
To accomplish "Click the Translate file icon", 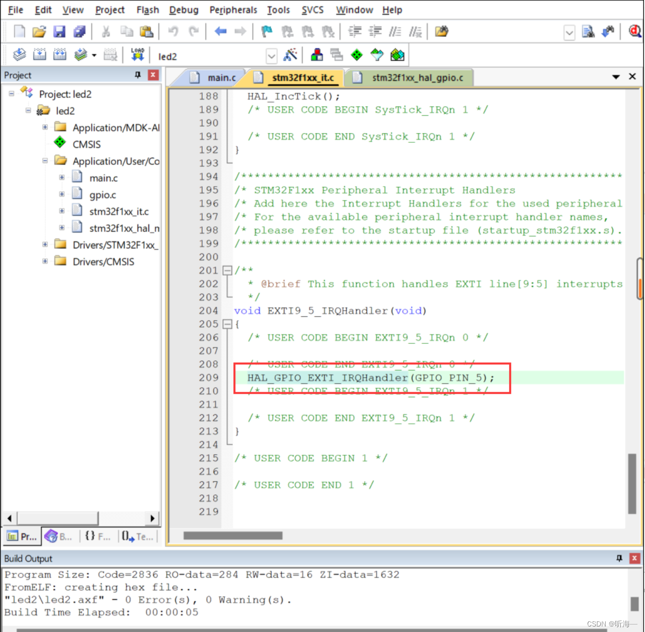I will [x=19, y=54].
